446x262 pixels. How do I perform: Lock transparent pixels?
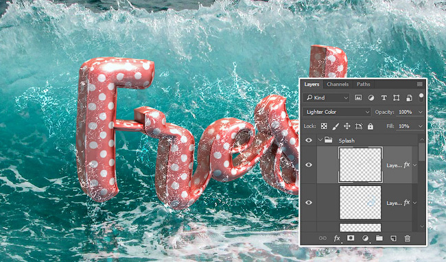point(324,126)
